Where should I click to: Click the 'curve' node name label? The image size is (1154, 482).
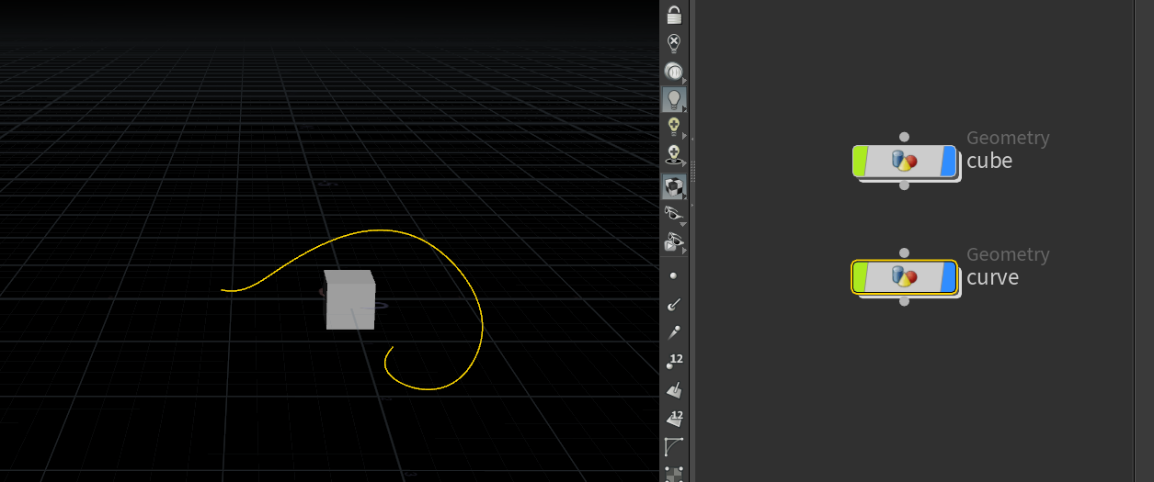click(x=993, y=277)
